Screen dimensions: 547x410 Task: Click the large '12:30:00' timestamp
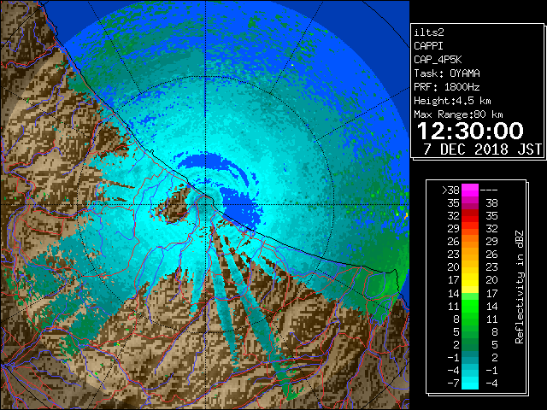coord(470,131)
